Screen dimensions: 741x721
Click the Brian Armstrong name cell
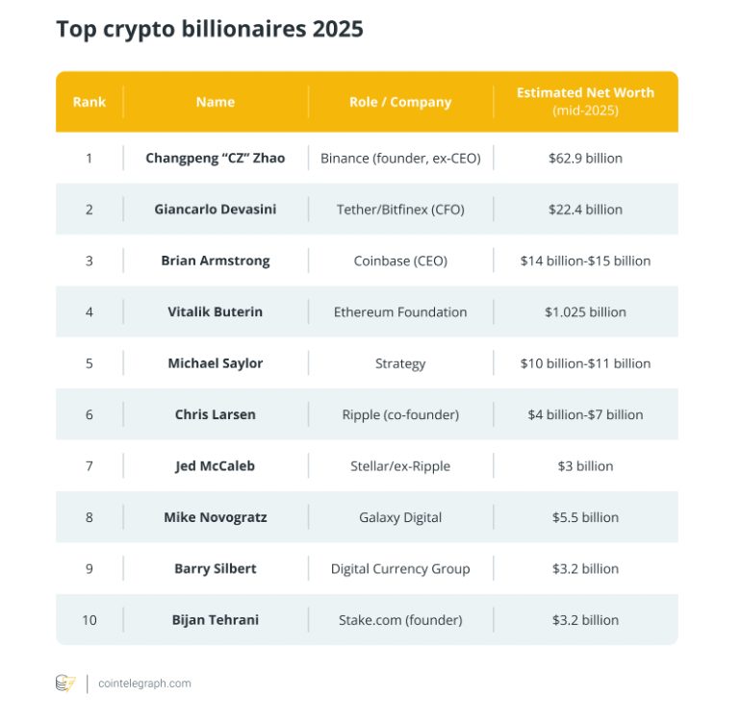216,261
